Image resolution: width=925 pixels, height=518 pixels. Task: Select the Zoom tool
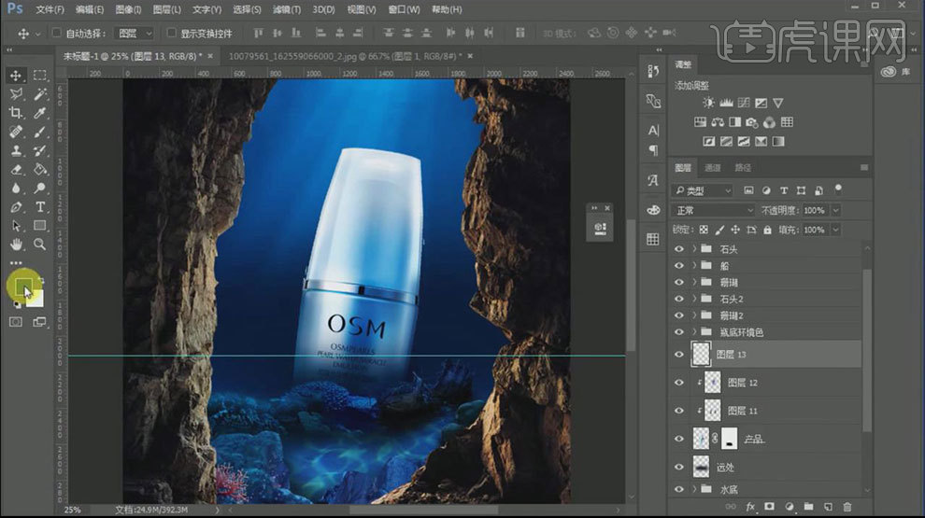39,244
